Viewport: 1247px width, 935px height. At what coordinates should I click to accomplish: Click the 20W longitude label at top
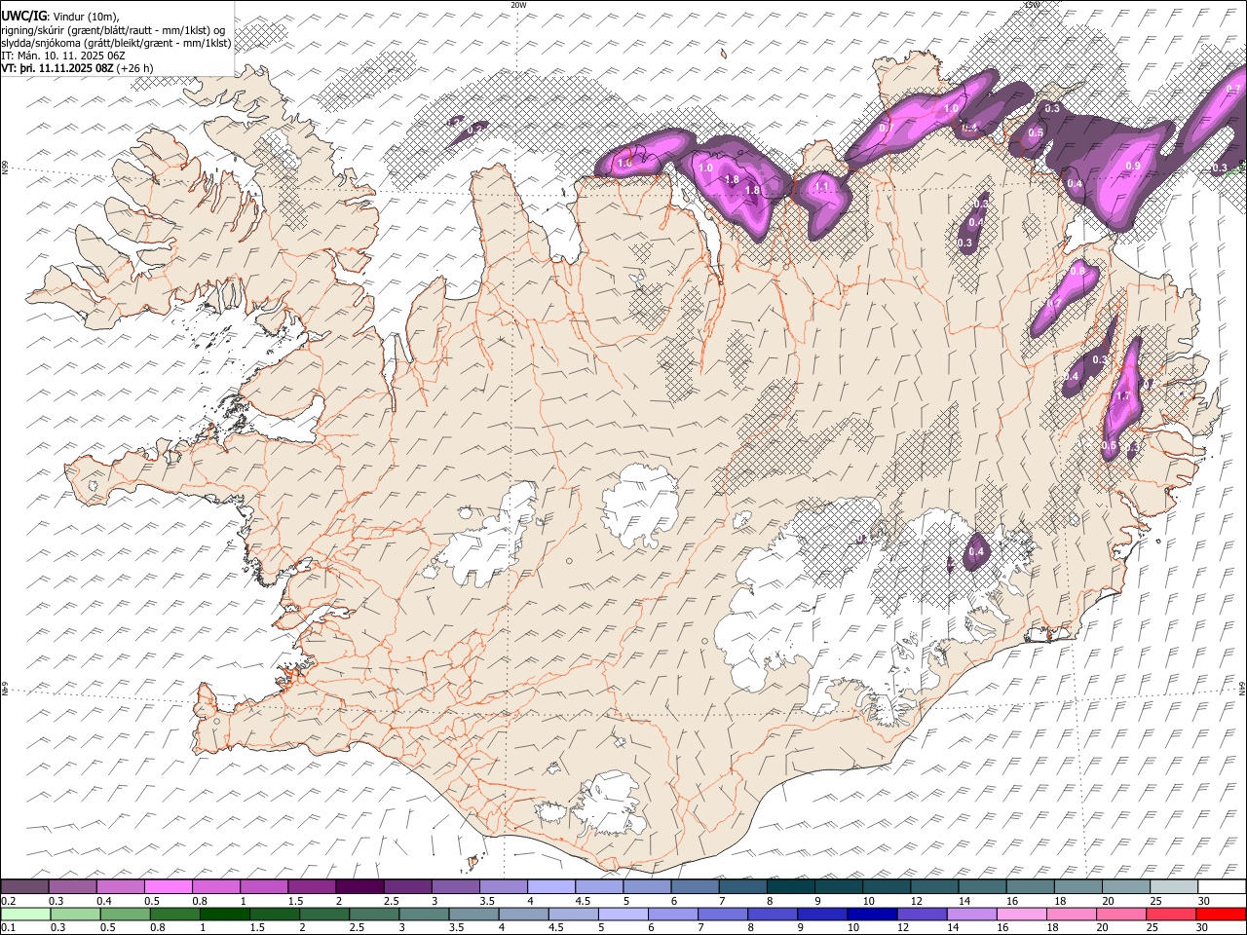click(518, 5)
